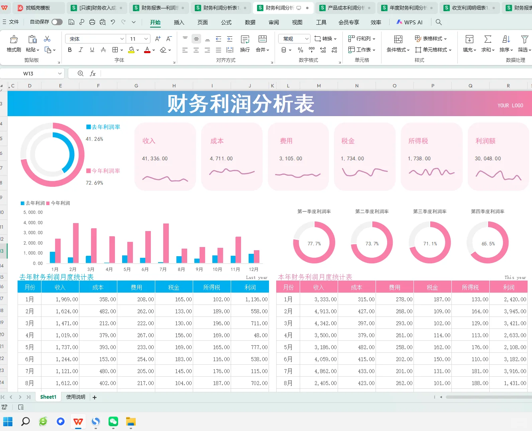Add a new sheet with plus button
This screenshot has height=431, width=532.
click(x=95, y=397)
